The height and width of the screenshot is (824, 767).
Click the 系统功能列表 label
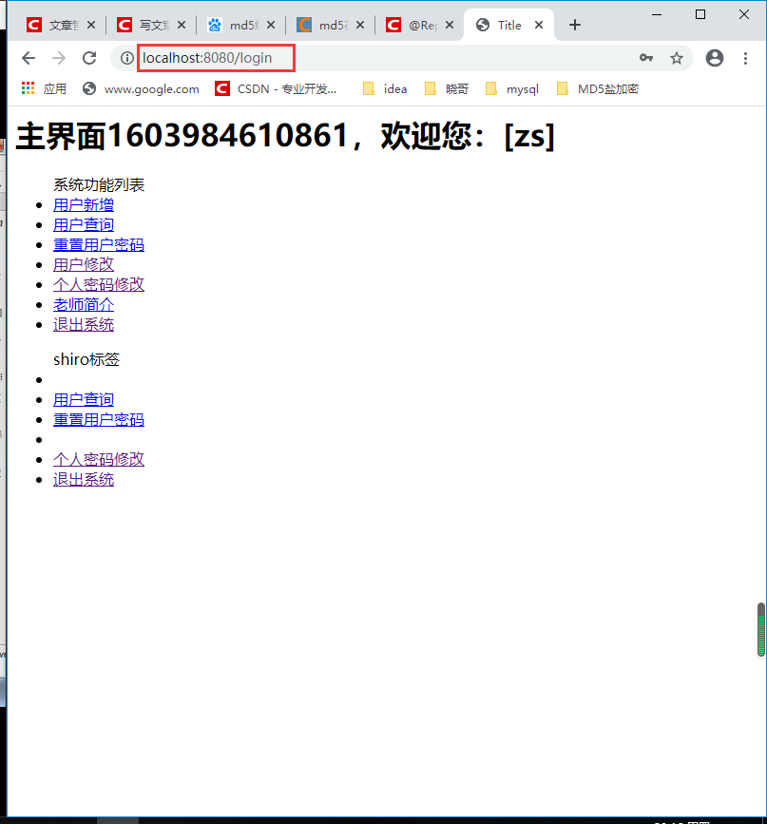[x=99, y=185]
